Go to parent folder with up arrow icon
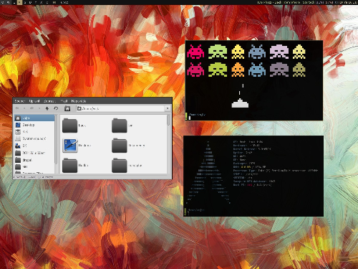This screenshot has width=358, height=269. point(47,108)
